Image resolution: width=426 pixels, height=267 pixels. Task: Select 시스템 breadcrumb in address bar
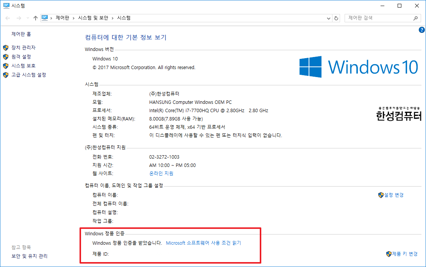[x=124, y=18]
